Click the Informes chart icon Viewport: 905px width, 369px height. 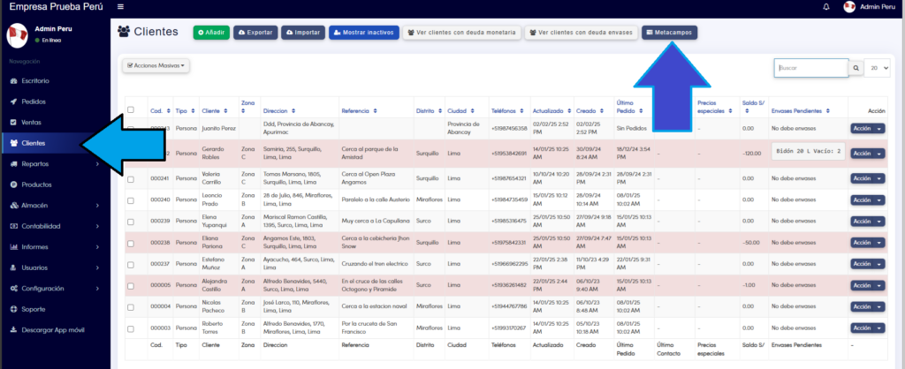(14, 247)
